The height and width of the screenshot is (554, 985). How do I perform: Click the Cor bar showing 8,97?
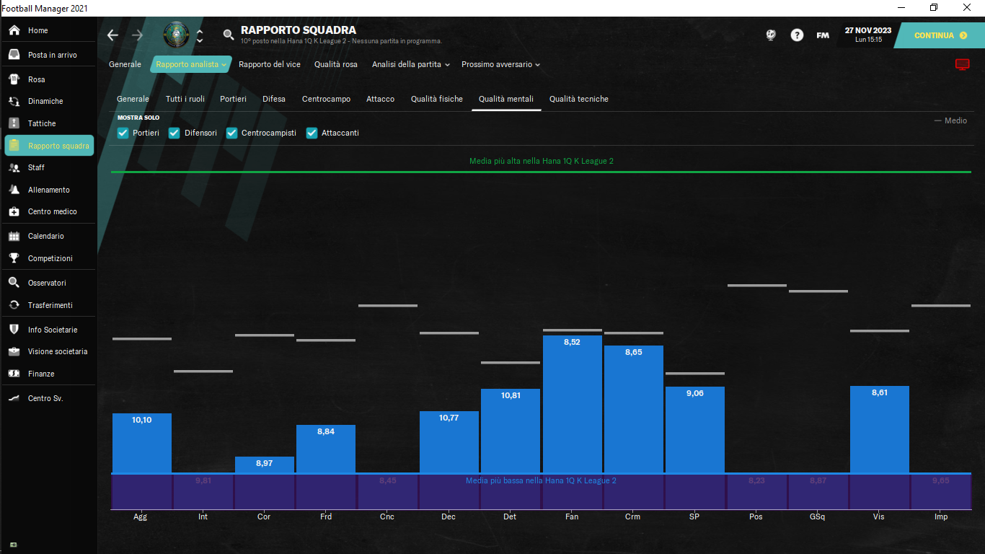265,465
